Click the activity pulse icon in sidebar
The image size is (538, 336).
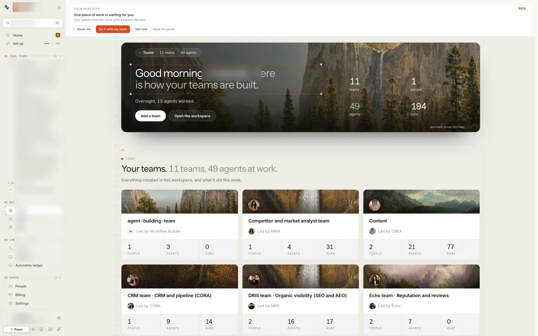coord(10,248)
